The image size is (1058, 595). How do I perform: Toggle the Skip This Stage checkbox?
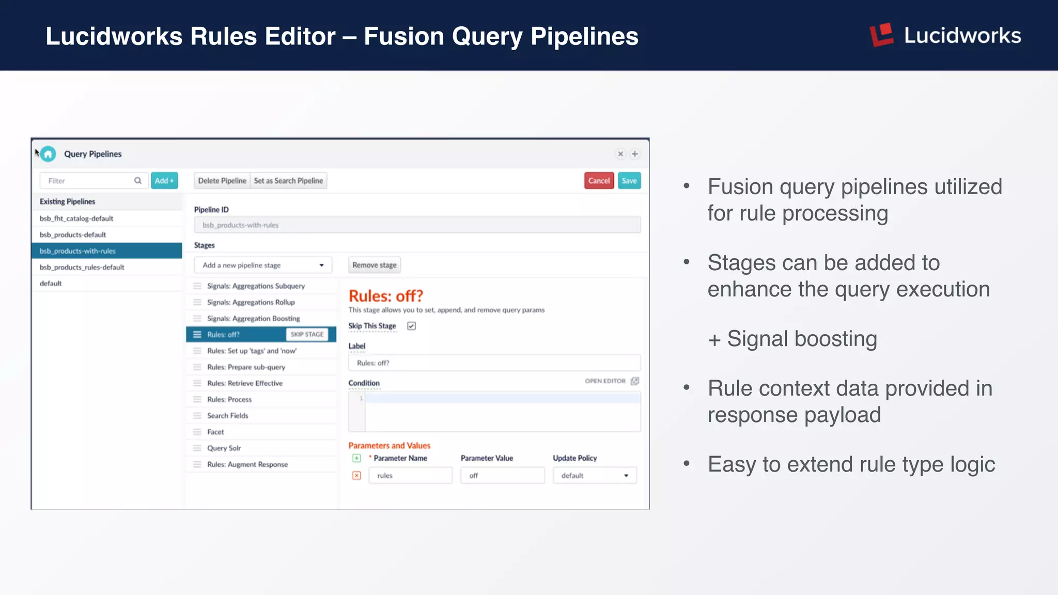pyautogui.click(x=411, y=326)
